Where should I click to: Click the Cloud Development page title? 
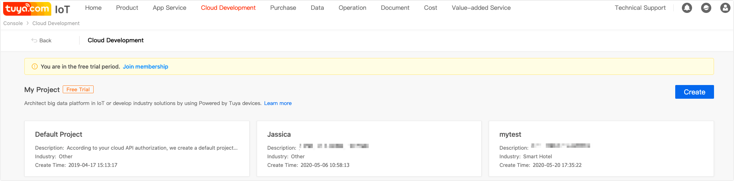pyautogui.click(x=116, y=40)
